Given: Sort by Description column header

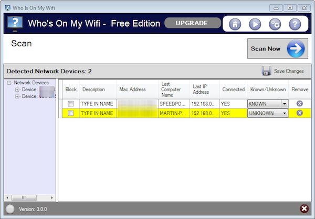Looking at the screenshot, I should tap(98, 89).
